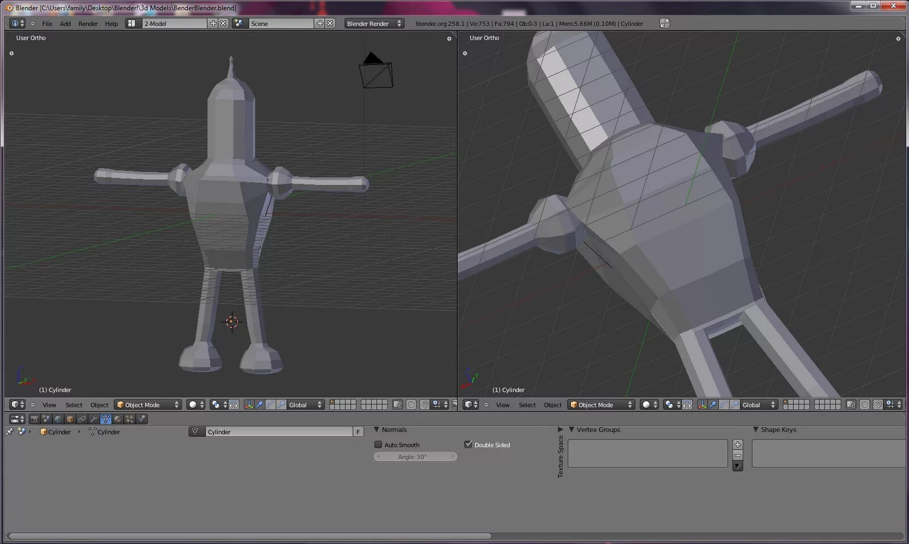The height and width of the screenshot is (544, 909).
Task: Toggle proportional editing in left viewport header
Action: pyautogui.click(x=411, y=404)
